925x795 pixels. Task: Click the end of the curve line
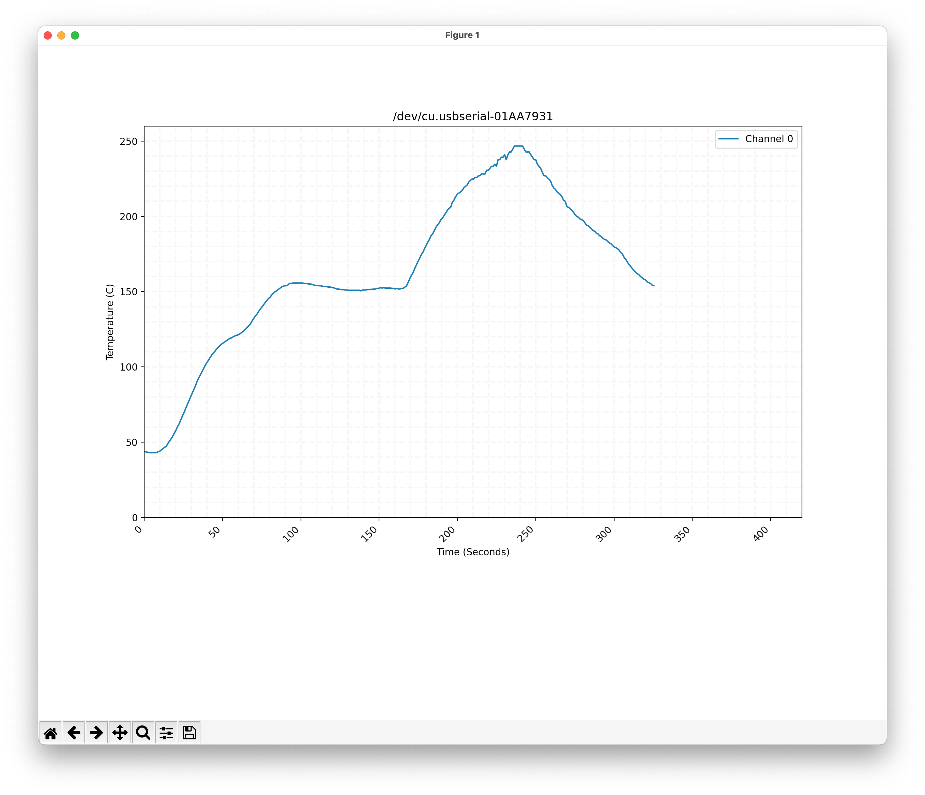tap(654, 286)
